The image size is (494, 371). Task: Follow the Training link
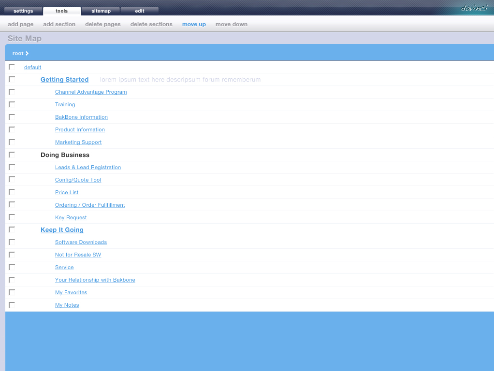pos(65,104)
